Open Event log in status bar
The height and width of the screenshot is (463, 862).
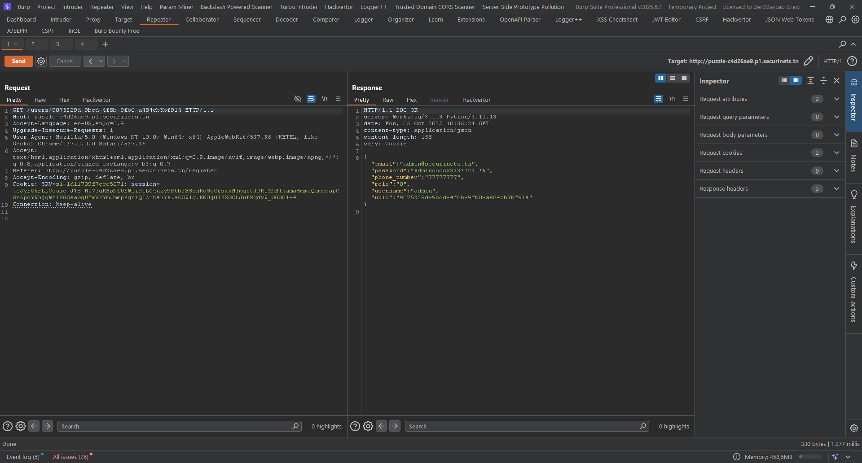(x=23, y=457)
